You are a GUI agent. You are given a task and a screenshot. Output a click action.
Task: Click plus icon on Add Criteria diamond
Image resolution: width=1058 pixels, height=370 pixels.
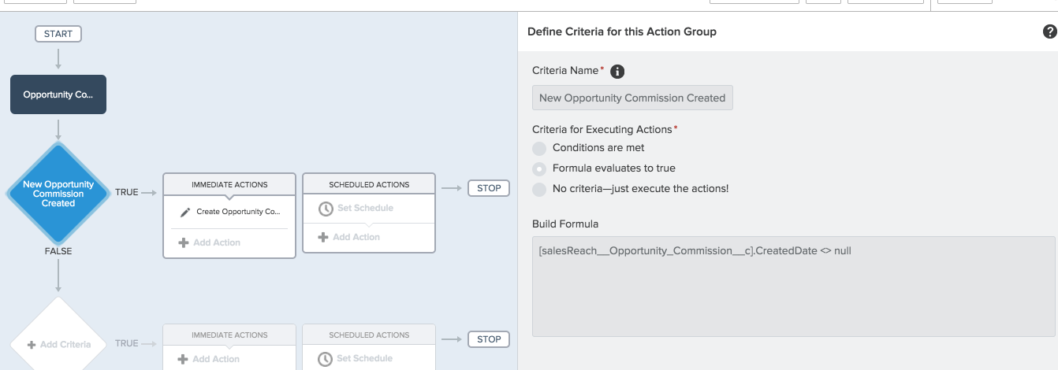[32, 345]
